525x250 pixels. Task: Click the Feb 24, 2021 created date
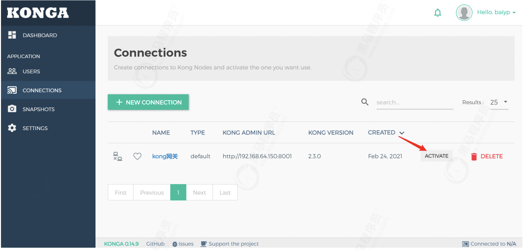[385, 156]
